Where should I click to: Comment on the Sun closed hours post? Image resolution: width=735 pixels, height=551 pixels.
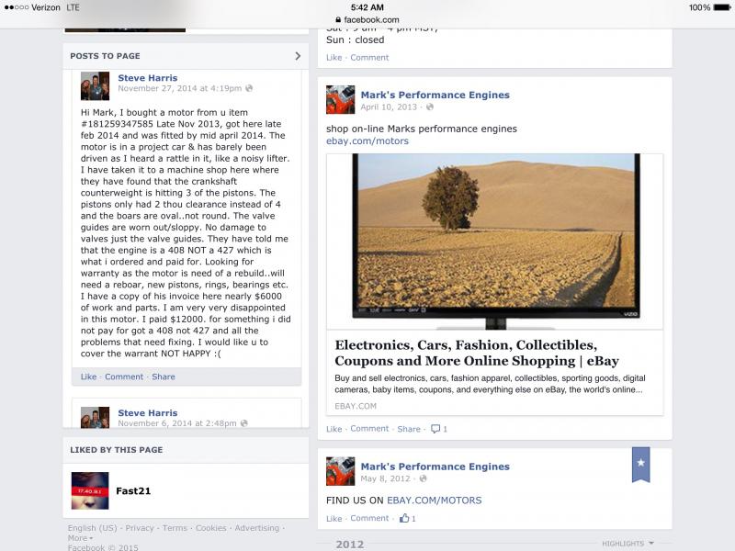tap(369, 58)
